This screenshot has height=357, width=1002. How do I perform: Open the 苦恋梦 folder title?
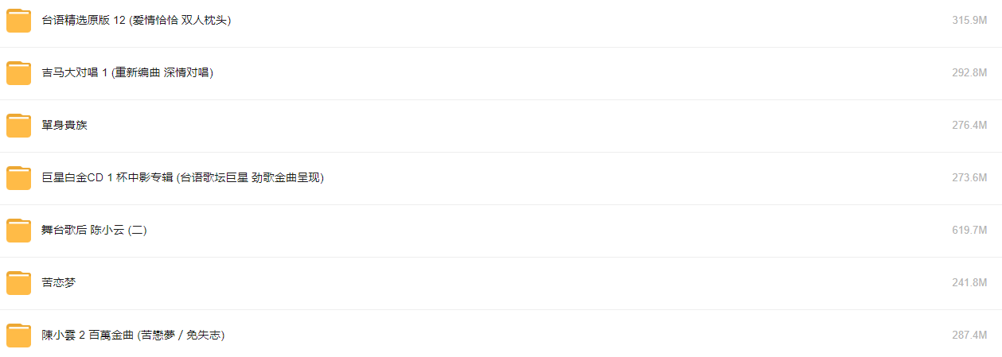click(59, 282)
